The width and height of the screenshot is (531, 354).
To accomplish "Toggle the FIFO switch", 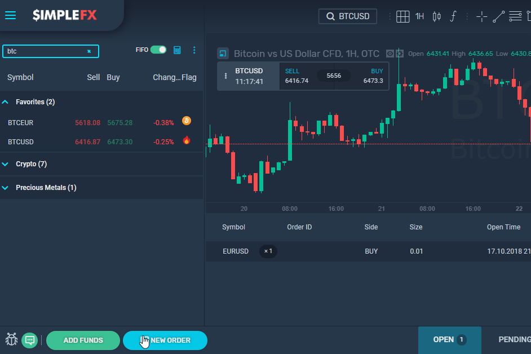I will coord(158,50).
